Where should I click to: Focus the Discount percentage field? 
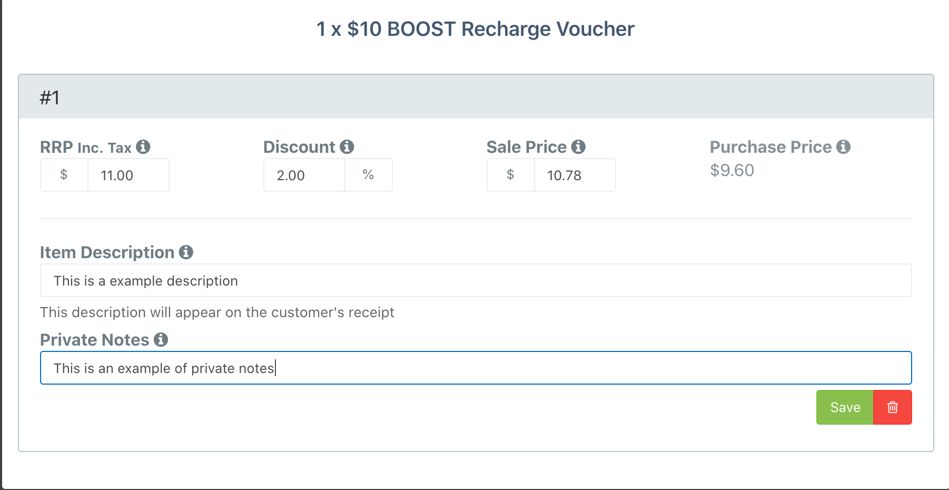coord(304,175)
